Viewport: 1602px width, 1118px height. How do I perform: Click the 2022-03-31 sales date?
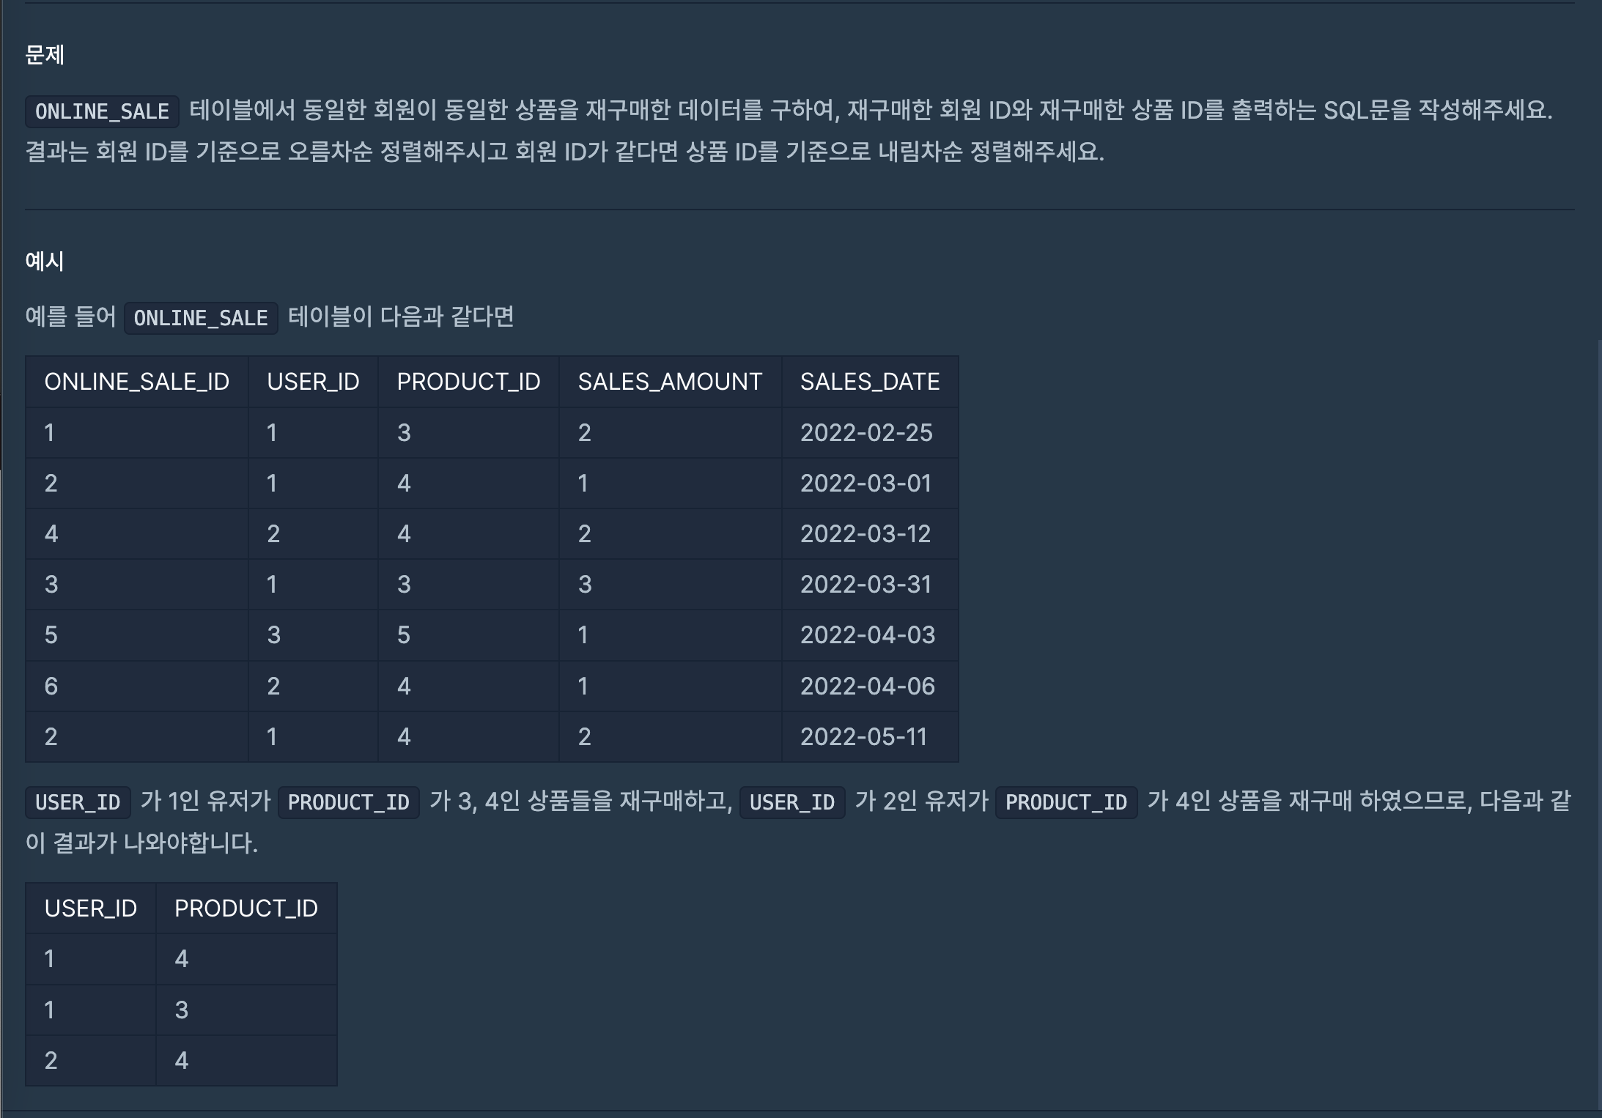(865, 585)
